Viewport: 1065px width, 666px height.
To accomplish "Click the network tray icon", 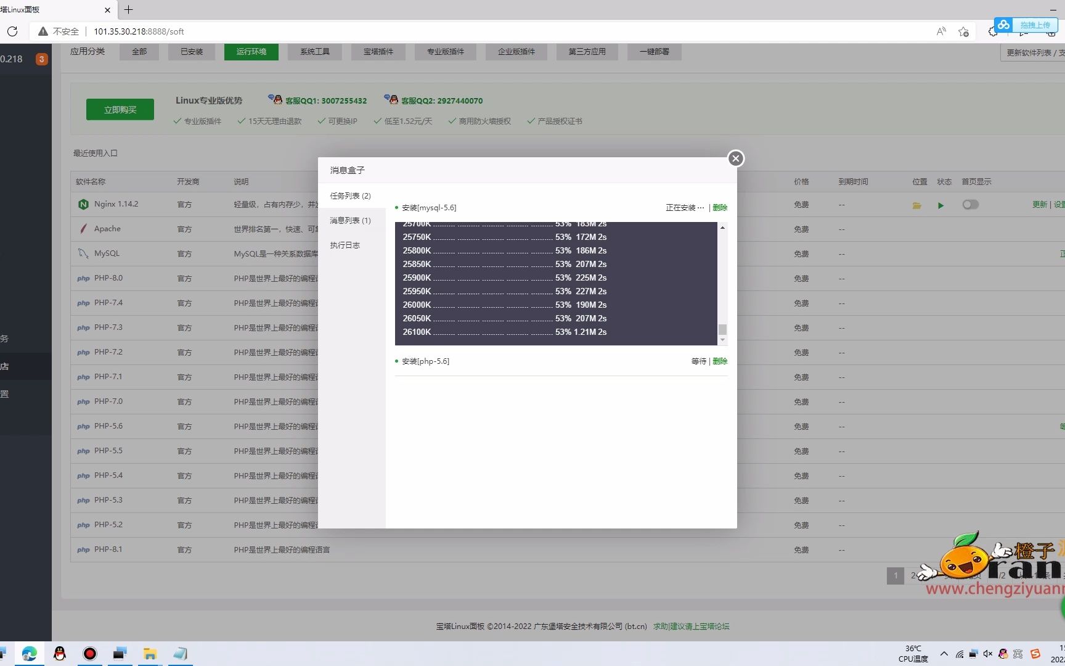I will (x=960, y=654).
